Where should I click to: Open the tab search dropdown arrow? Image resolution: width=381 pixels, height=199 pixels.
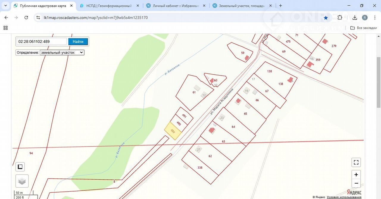[x=5, y=6]
